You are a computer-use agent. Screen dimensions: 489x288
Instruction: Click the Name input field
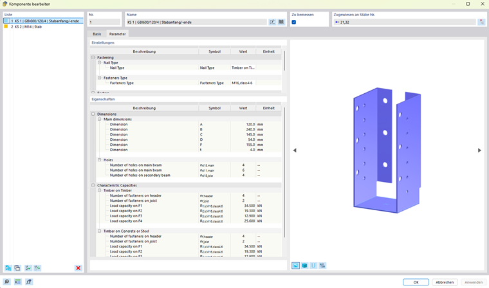coord(196,22)
